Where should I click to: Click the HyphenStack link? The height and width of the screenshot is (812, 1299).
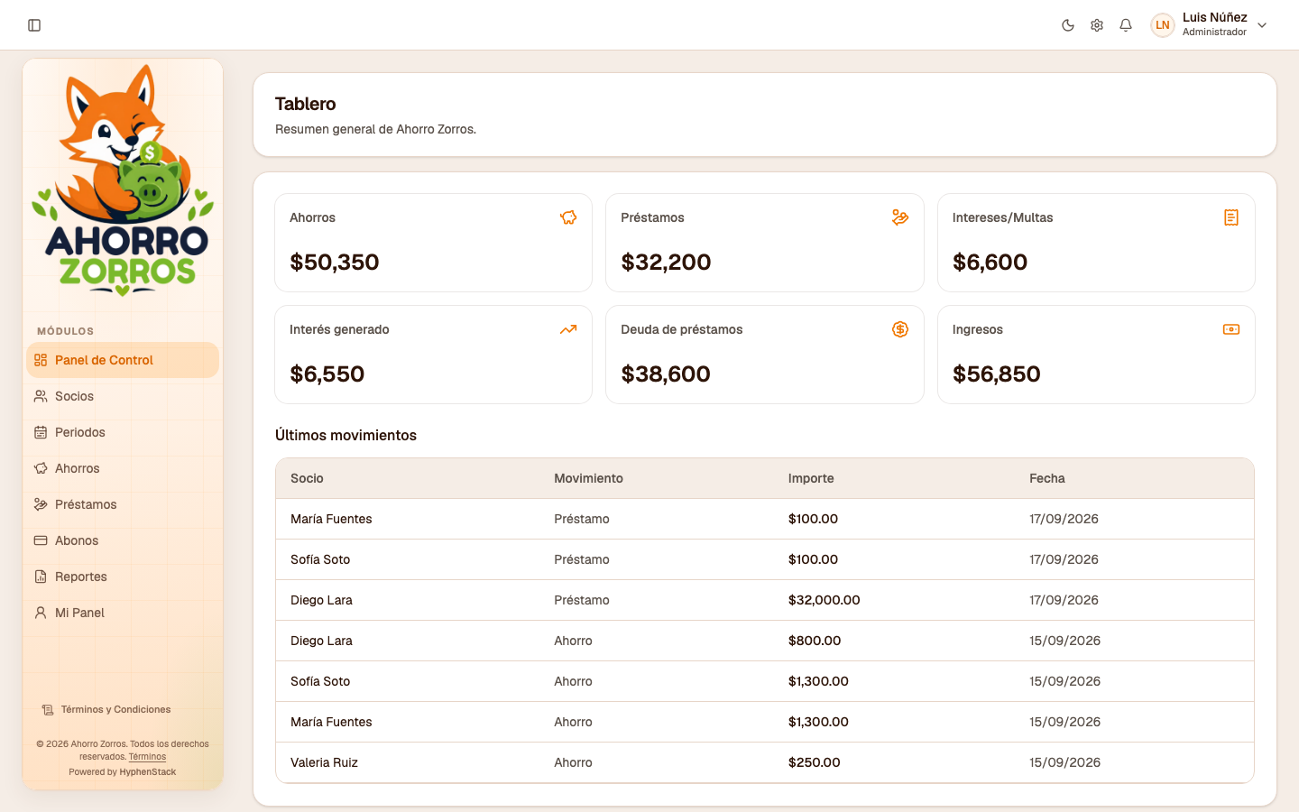pyautogui.click(x=148, y=772)
